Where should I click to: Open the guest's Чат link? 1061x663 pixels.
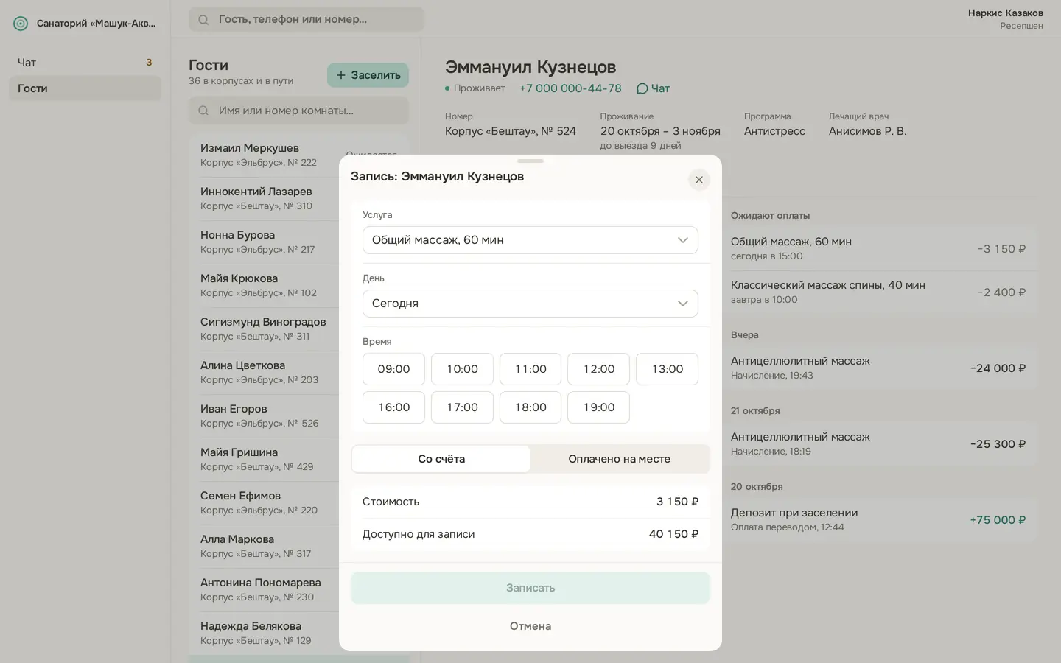(x=653, y=88)
